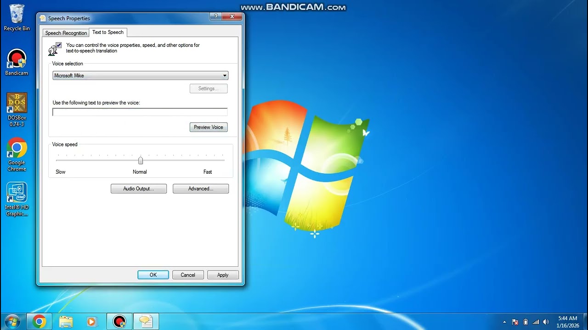
Task: Click the "Speech Properties" window title
Action: tap(69, 18)
